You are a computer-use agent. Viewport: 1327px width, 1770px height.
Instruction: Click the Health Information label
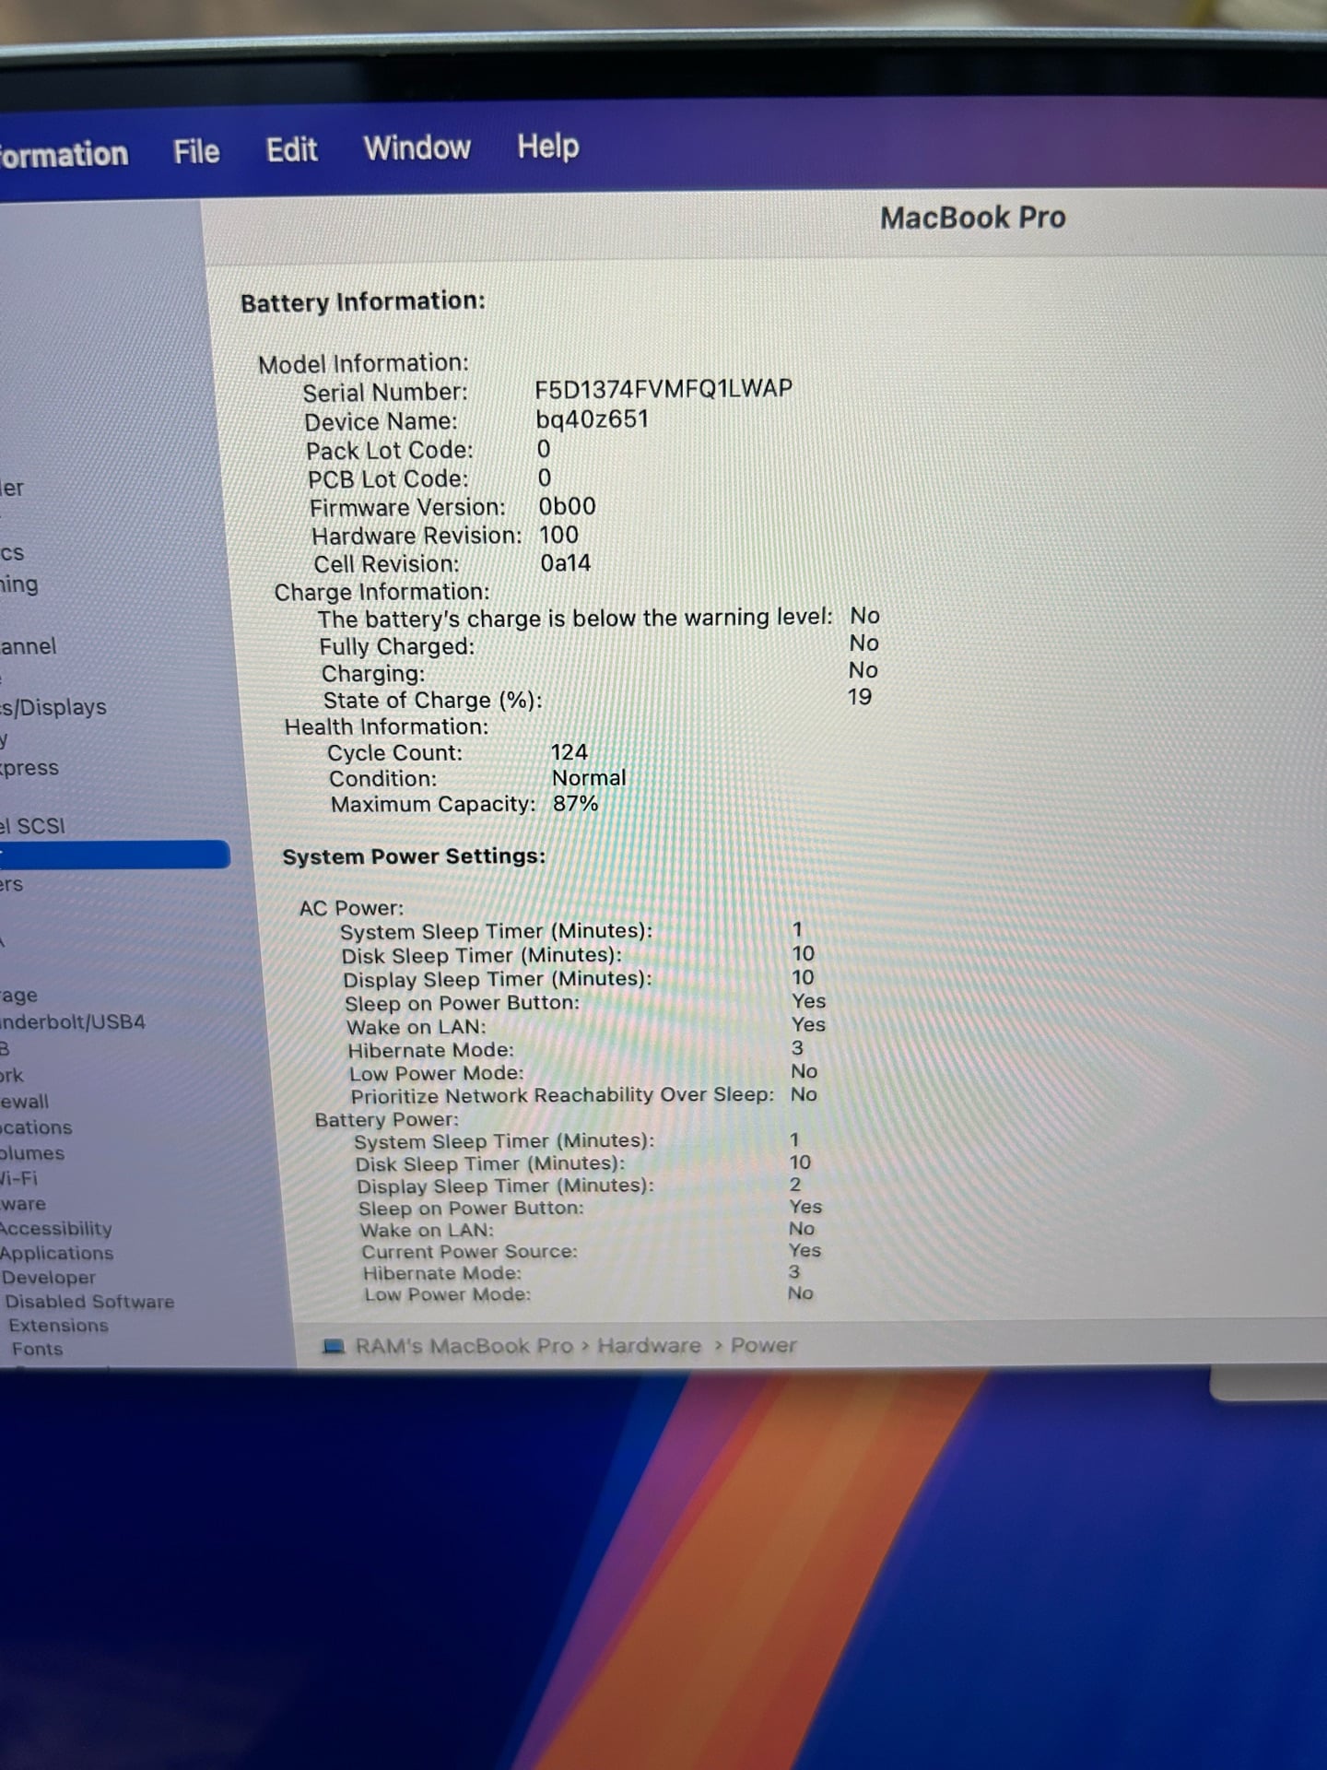tap(386, 727)
